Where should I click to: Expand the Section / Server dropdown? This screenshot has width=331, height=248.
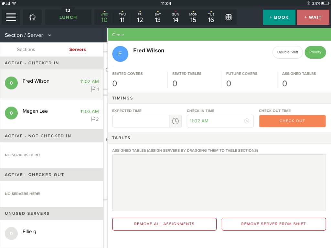(x=28, y=35)
